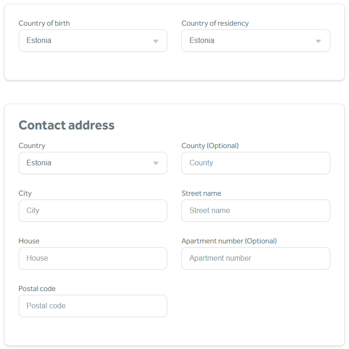
Task: Click the "County (Optional)" label text
Action: tap(210, 146)
